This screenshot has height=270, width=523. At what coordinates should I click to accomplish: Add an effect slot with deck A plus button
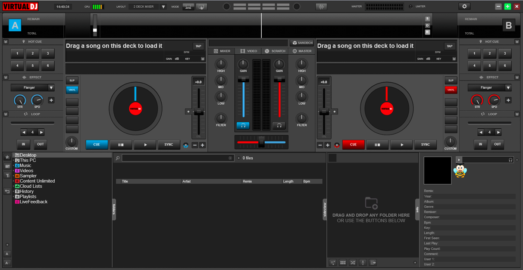pos(51,100)
